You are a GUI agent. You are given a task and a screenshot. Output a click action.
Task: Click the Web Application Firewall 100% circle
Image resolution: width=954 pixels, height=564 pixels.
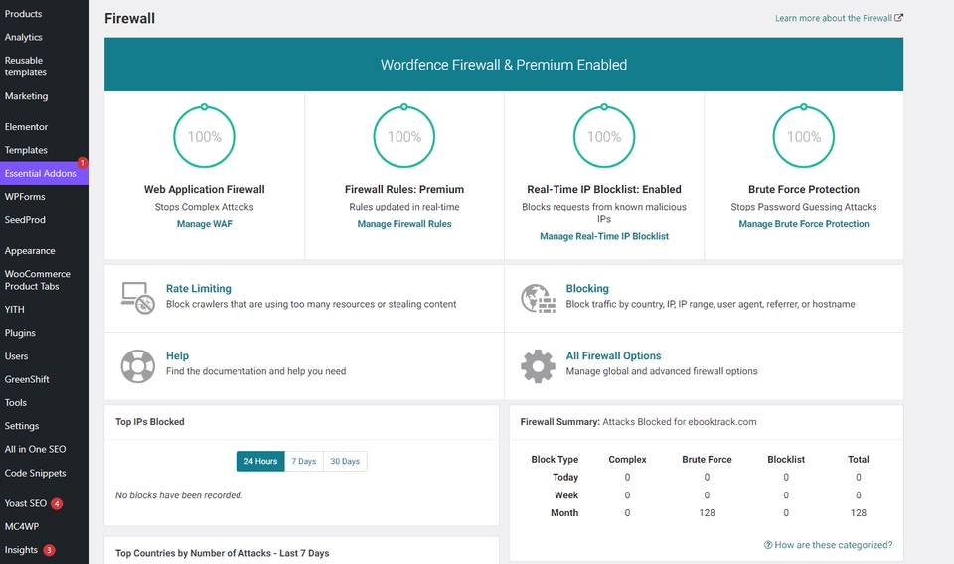(205, 136)
